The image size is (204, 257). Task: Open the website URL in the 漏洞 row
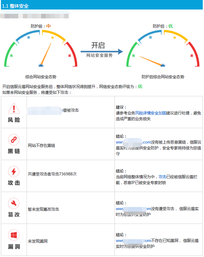pyautogui.click(x=133, y=241)
